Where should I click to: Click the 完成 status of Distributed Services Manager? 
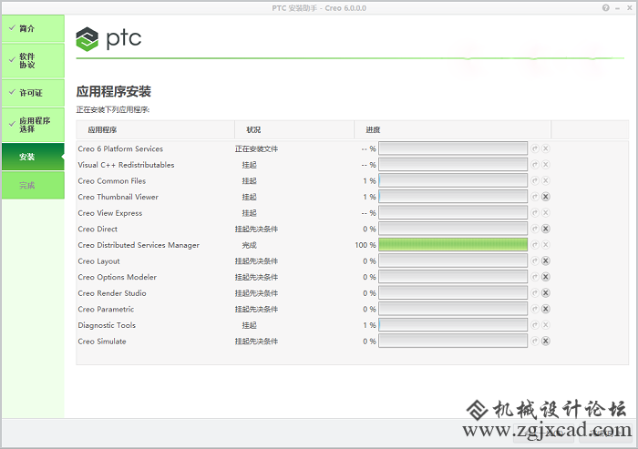coord(250,245)
